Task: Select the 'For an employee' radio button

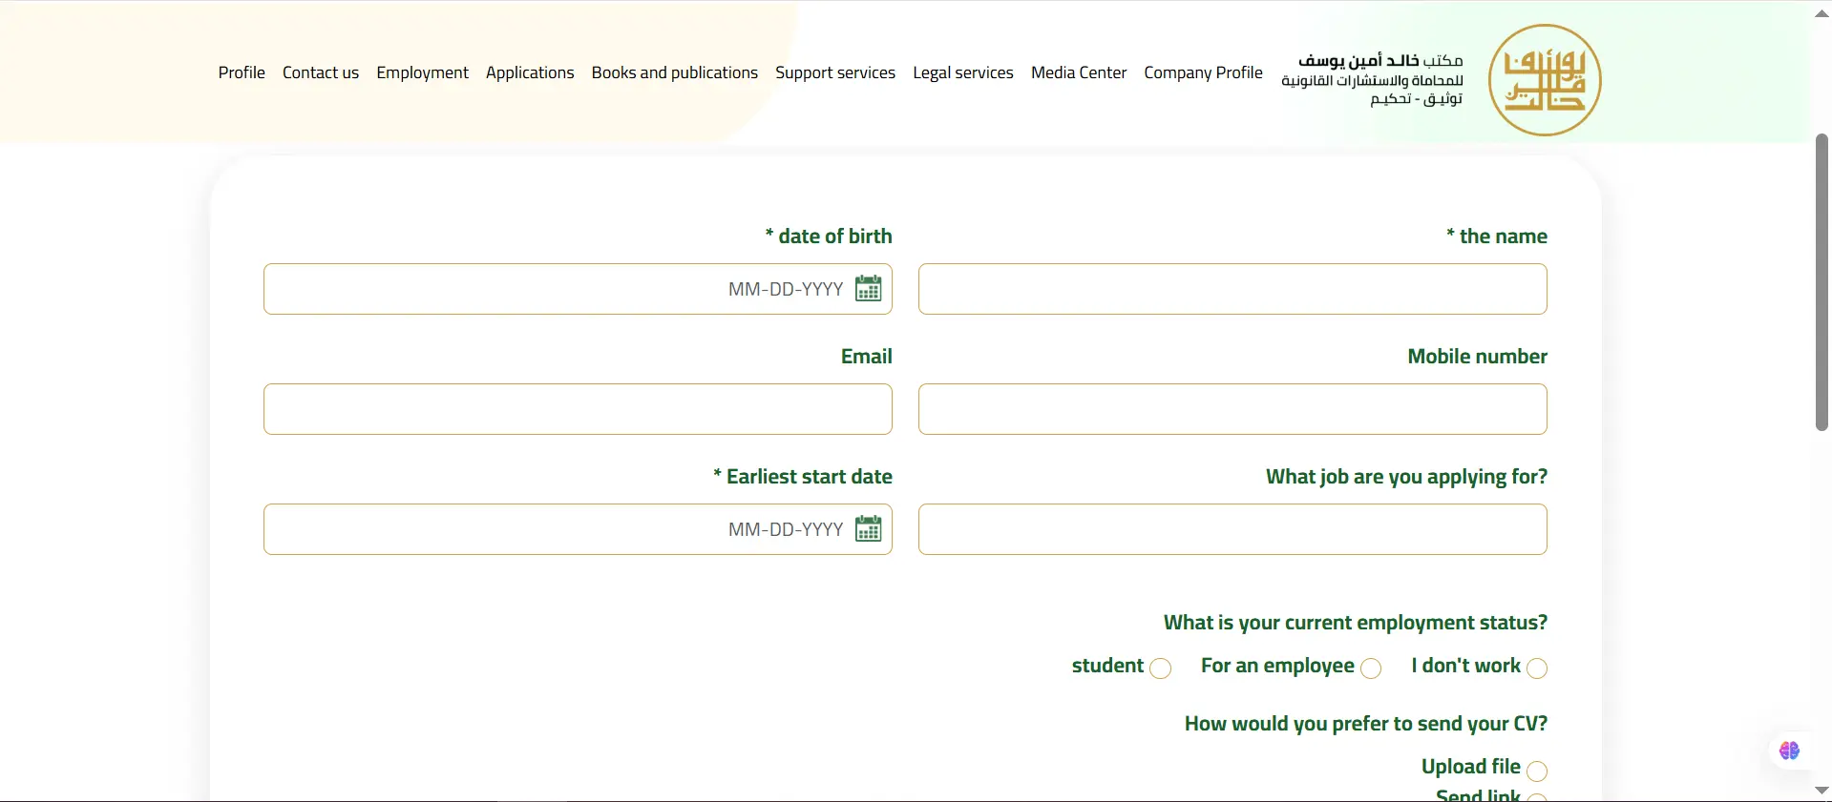Action: tap(1371, 668)
